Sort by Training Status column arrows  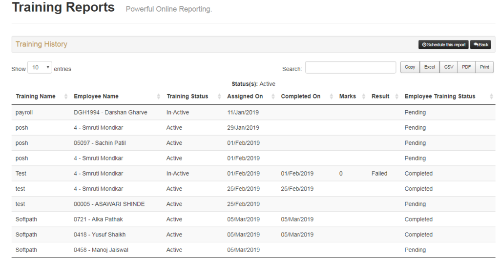[x=219, y=96]
